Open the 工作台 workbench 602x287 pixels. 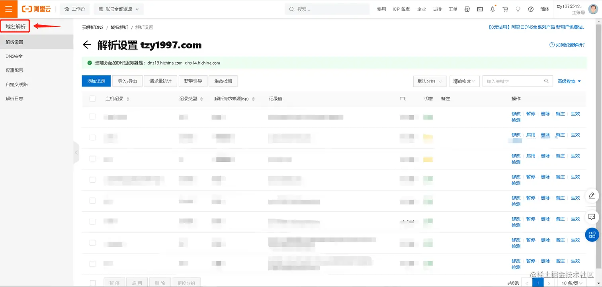(75, 9)
